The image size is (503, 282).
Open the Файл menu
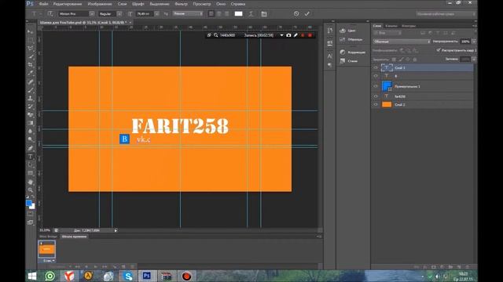[x=44, y=4]
